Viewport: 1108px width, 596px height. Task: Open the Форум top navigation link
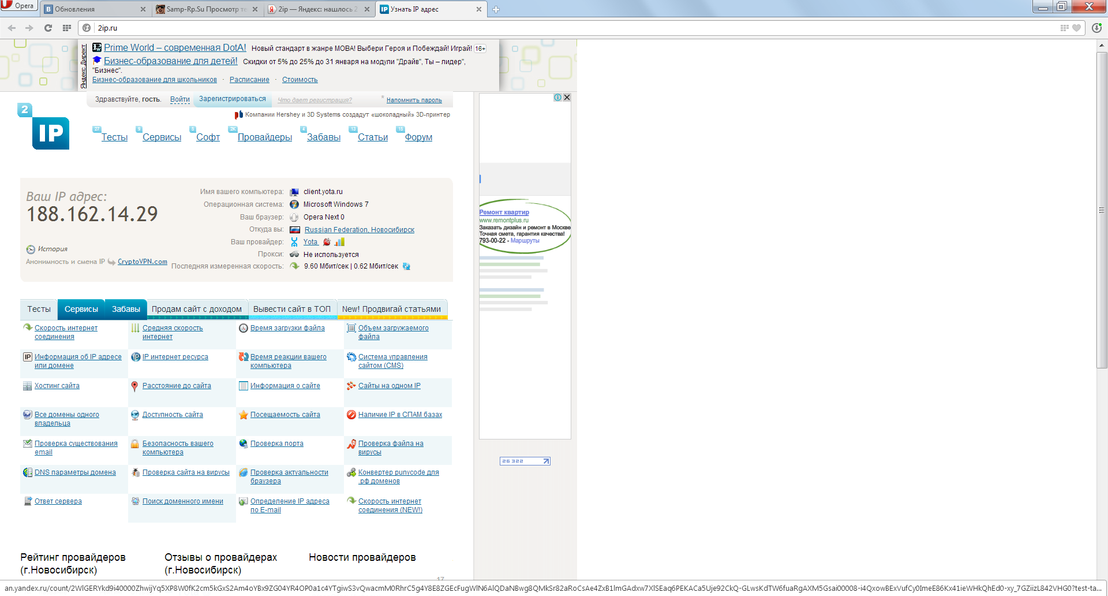click(418, 137)
